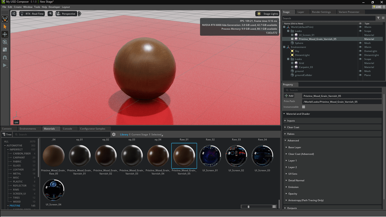This screenshot has height=217, width=386.
Task: Open viewport settings sliders icon
Action: pyautogui.click(x=14, y=14)
